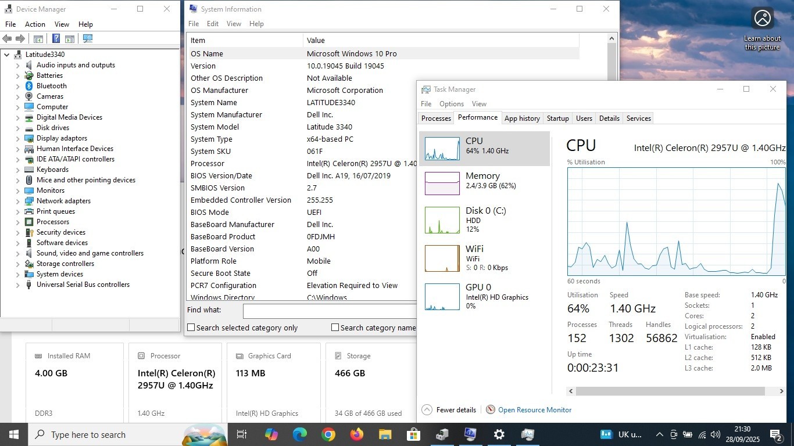The height and width of the screenshot is (446, 794).
Task: Switch to the Processes tab in Task Manager
Action: click(436, 118)
